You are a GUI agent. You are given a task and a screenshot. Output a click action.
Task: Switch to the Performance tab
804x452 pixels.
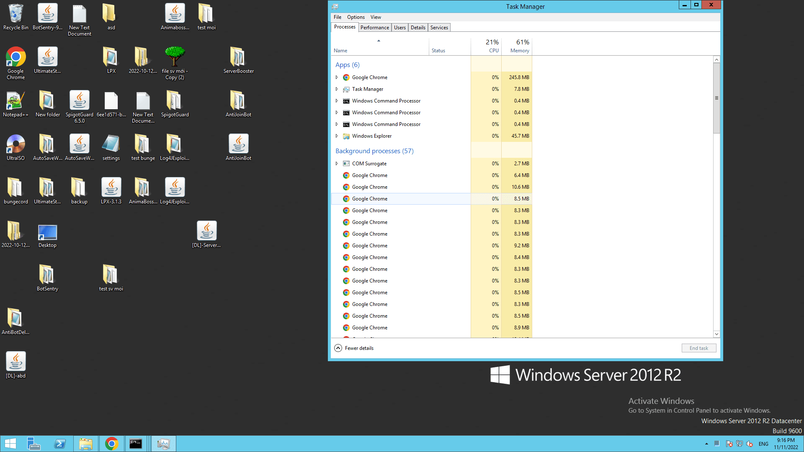click(x=374, y=28)
